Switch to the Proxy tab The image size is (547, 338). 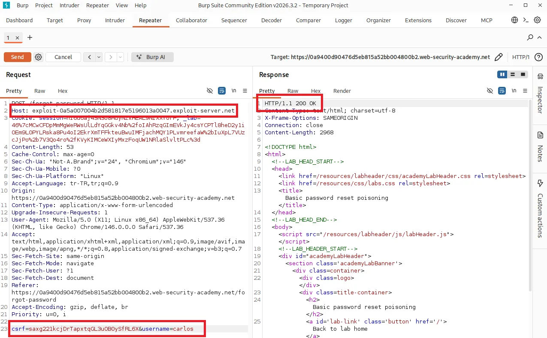click(x=84, y=20)
